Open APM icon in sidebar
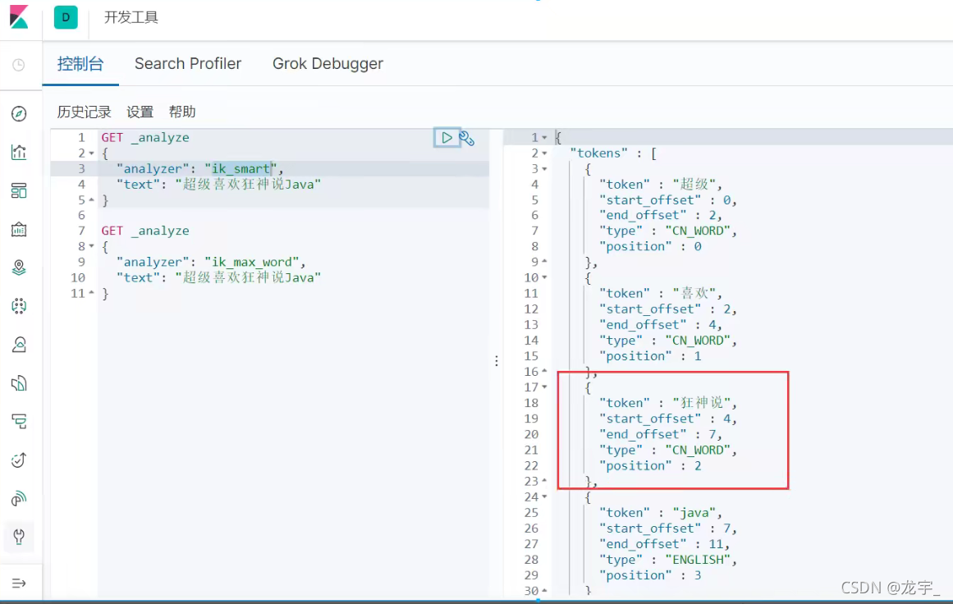 point(19,421)
